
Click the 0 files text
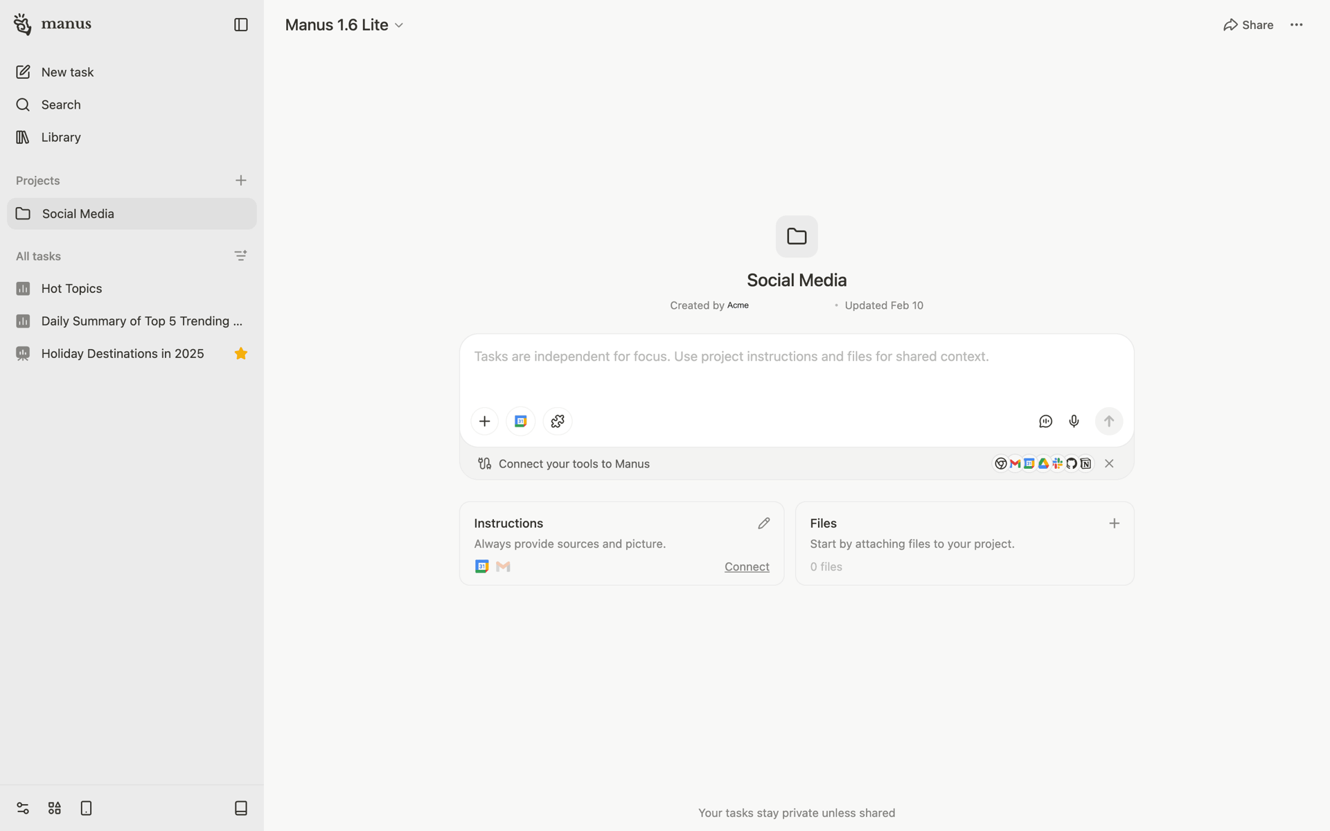826,567
